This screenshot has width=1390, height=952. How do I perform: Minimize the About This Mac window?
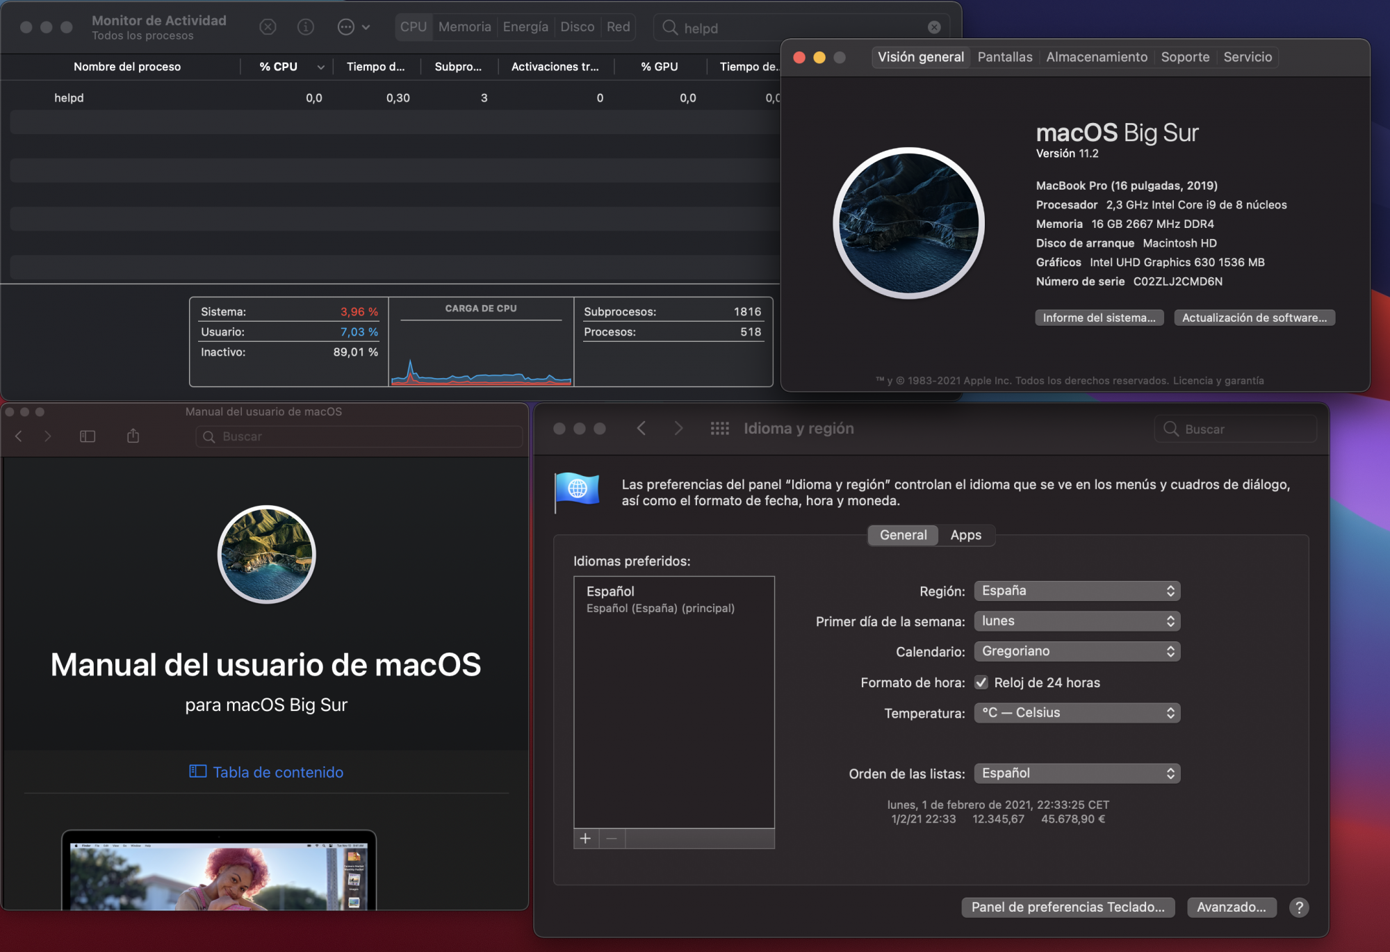pyautogui.click(x=819, y=58)
